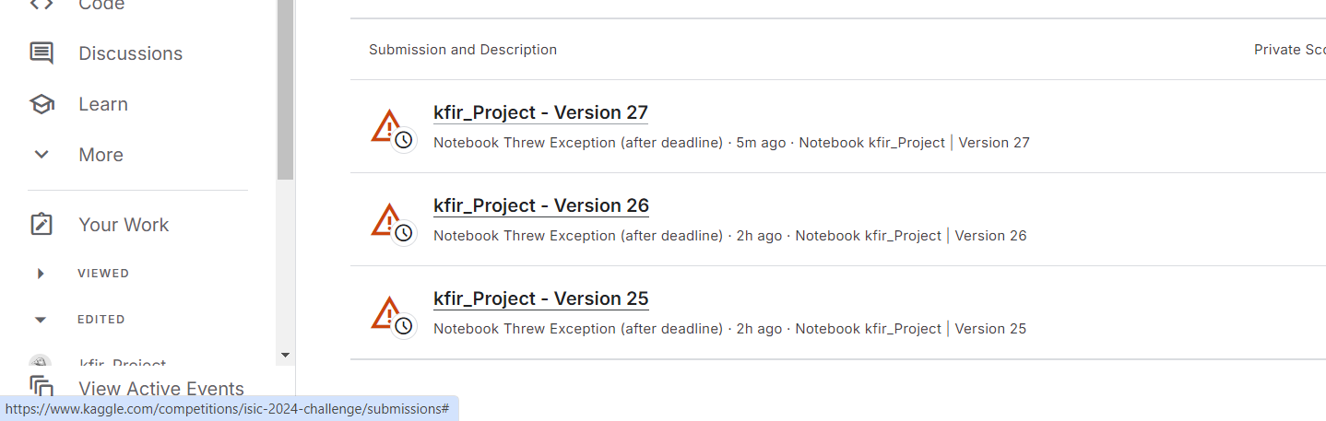
Task: Click the Learn graduation cap icon
Action: pos(41,104)
